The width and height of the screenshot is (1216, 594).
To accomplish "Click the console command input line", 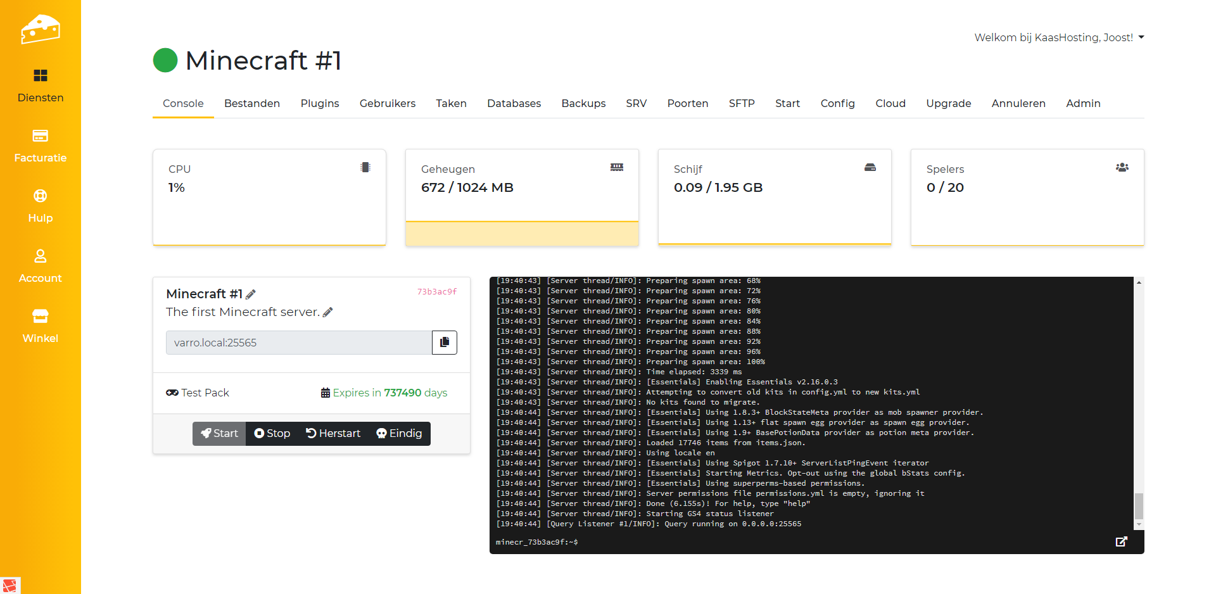I will [x=823, y=542].
